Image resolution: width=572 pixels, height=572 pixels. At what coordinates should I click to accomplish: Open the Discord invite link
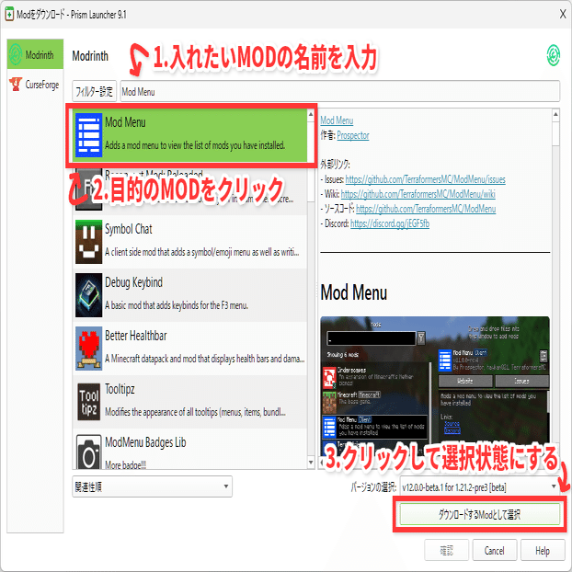tap(390, 223)
